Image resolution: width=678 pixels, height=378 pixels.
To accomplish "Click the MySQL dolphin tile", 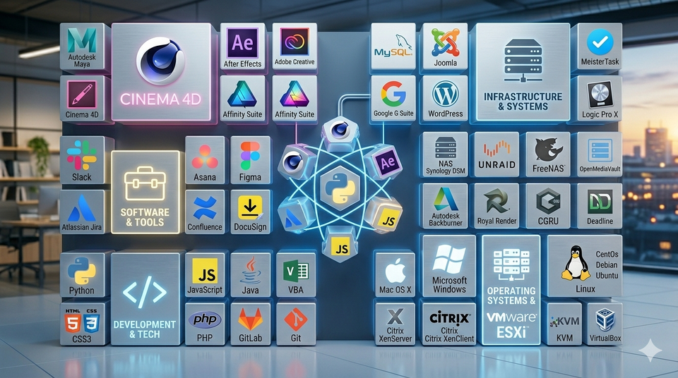I will (393, 47).
